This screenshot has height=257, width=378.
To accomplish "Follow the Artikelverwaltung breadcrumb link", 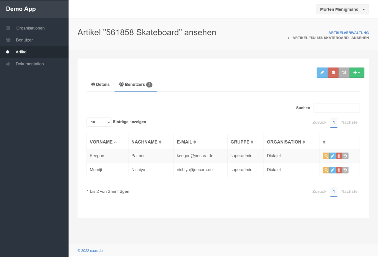I will [x=348, y=33].
